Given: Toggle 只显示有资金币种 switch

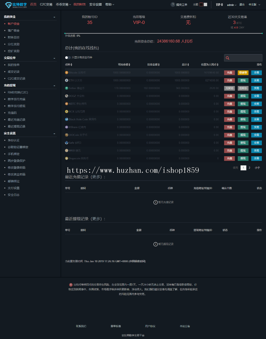Looking at the screenshot, I should [68, 57].
